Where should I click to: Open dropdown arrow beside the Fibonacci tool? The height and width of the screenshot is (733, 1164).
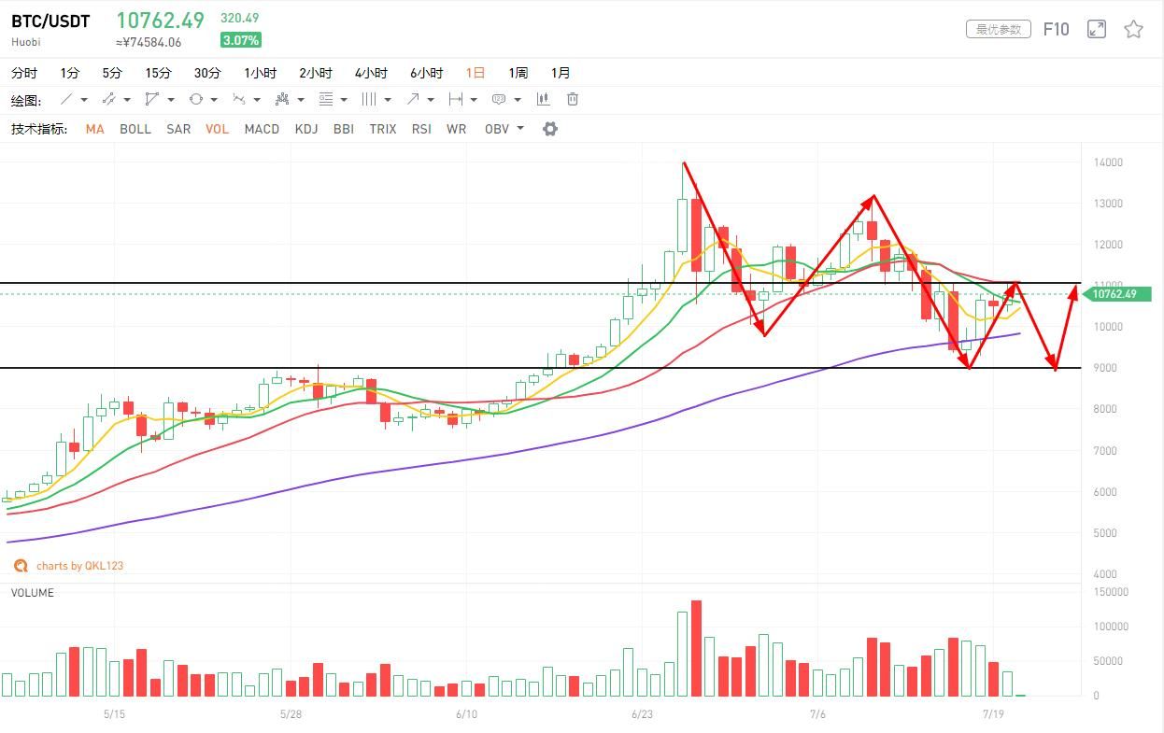344,100
